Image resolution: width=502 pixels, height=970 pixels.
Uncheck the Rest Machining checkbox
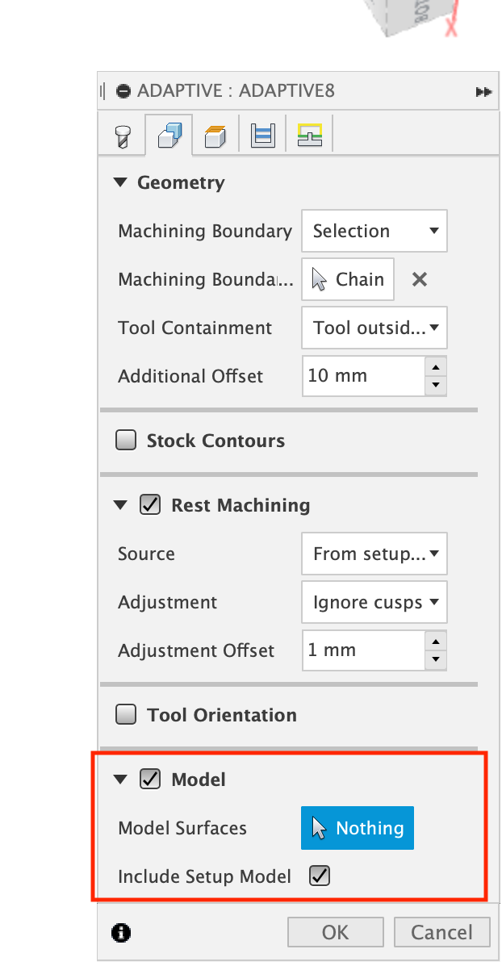150,505
